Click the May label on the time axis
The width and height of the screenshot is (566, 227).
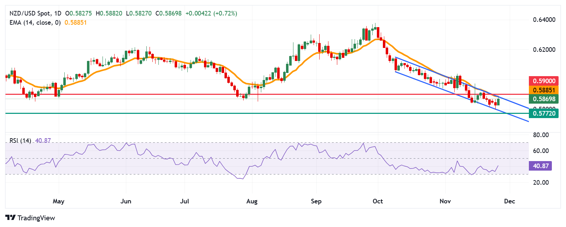click(x=58, y=201)
